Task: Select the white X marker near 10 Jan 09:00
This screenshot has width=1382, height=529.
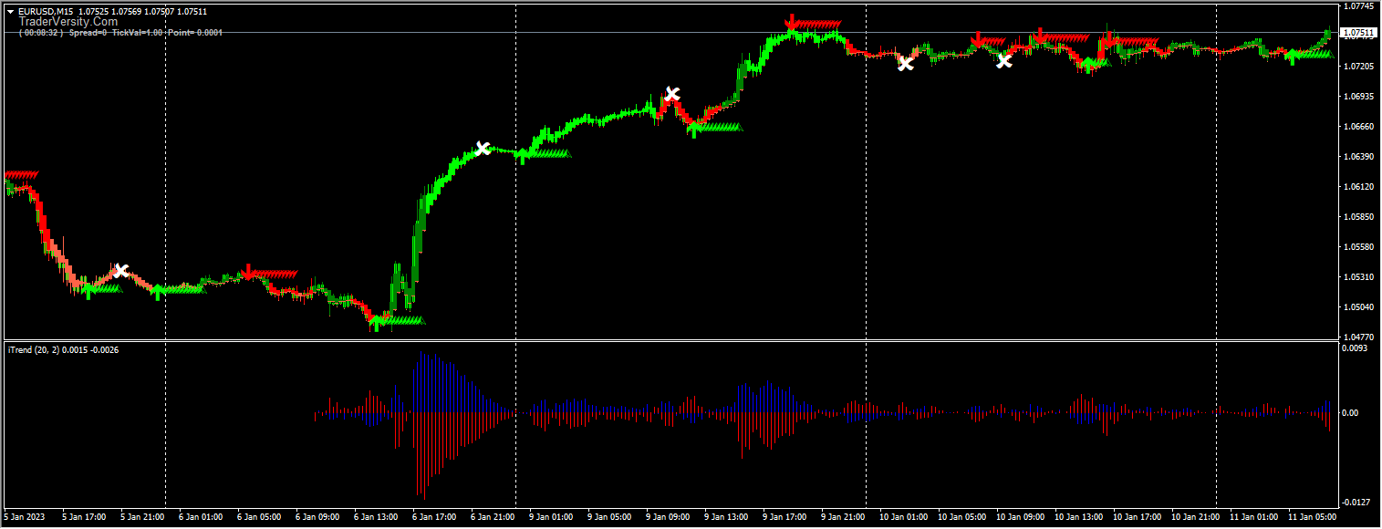Action: [x=1004, y=62]
